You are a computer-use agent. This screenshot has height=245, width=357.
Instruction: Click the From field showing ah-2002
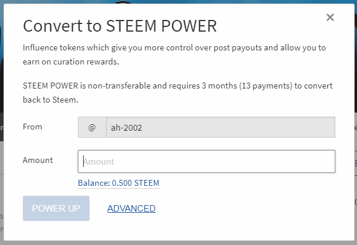pyautogui.click(x=220, y=127)
